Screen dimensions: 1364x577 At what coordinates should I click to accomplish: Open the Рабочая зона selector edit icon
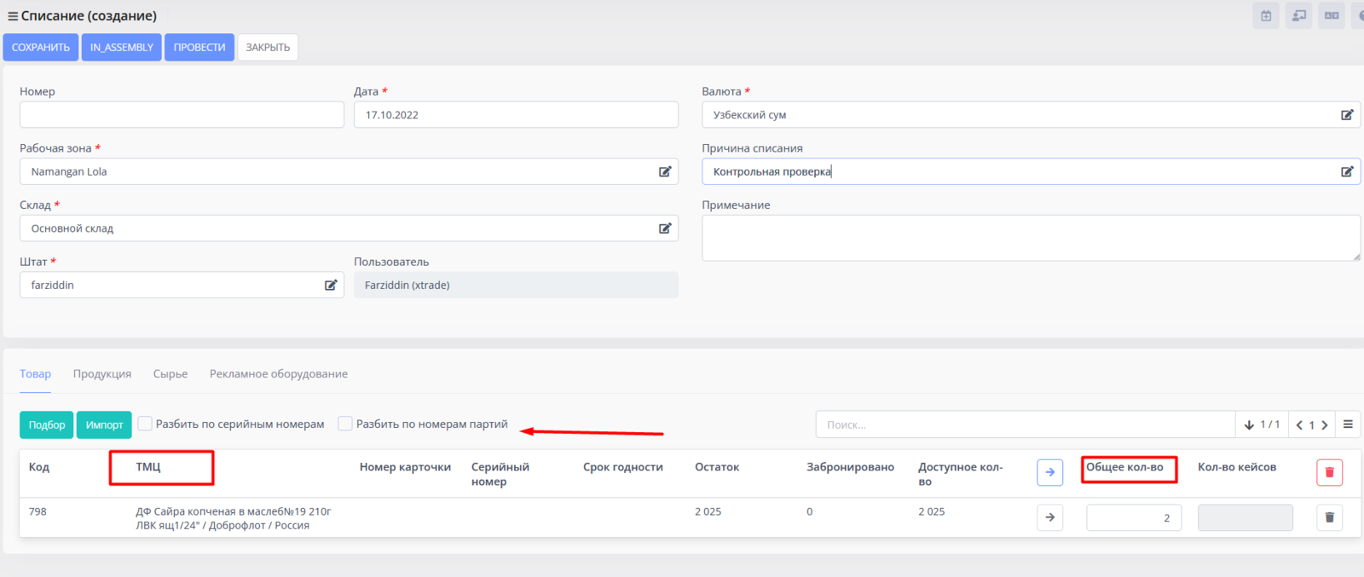pyautogui.click(x=665, y=171)
